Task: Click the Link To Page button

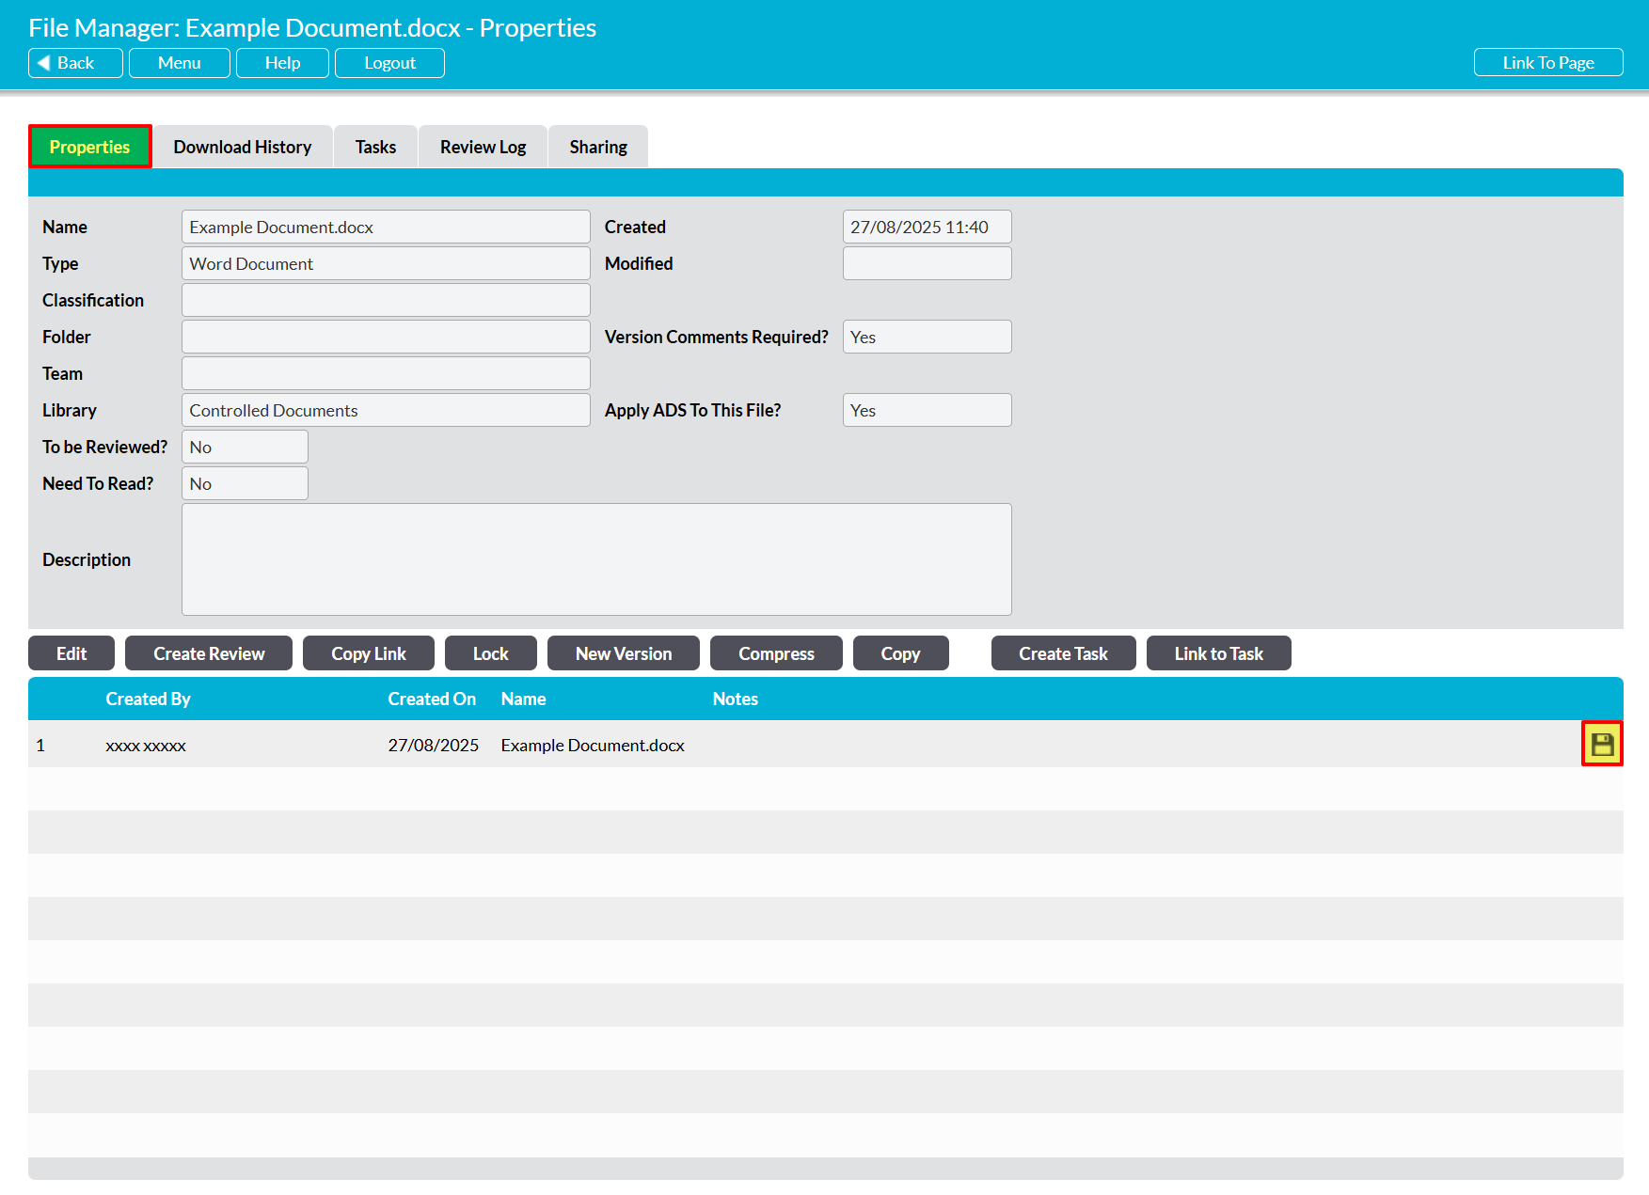Action: point(1547,63)
